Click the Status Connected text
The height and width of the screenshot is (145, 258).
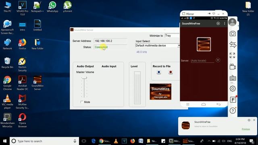pos(101,47)
